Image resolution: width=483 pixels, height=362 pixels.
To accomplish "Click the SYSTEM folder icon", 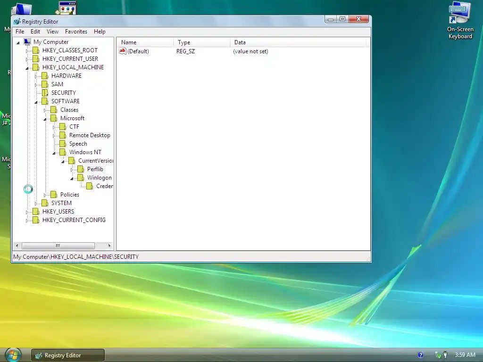I will pos(45,203).
